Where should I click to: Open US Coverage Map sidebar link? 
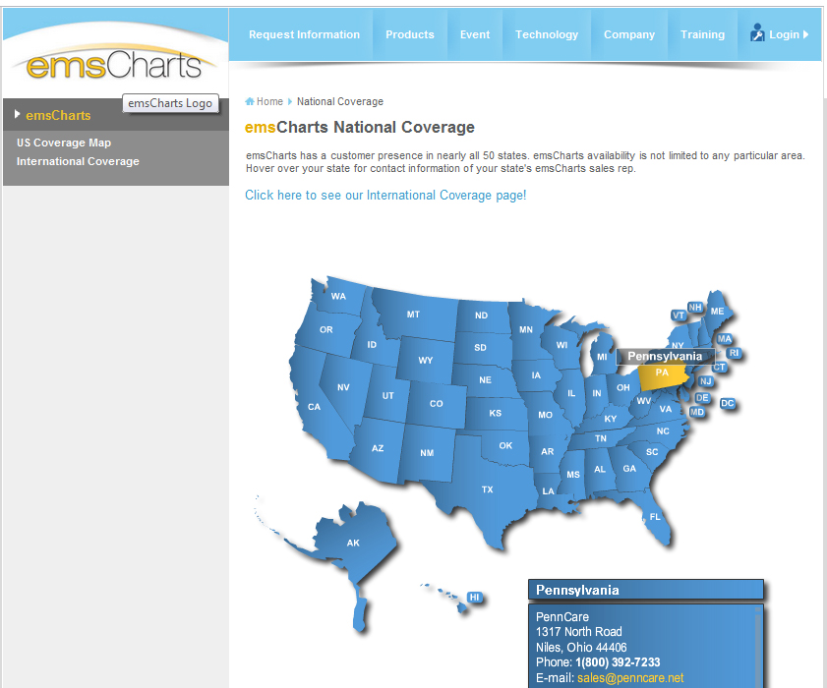click(64, 143)
